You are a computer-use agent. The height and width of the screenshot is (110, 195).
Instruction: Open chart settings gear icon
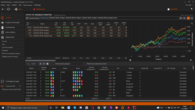pos(130,60)
